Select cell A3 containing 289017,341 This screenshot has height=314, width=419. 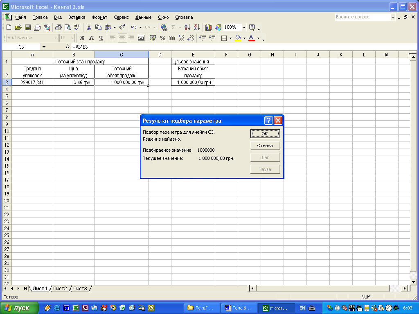[x=32, y=82]
